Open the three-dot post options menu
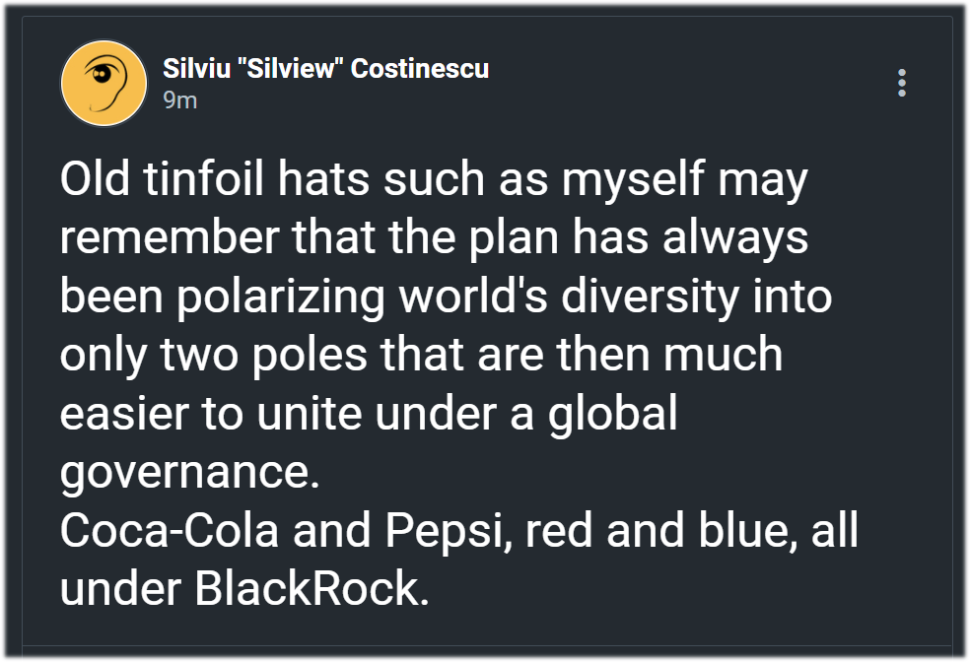The image size is (970, 662). point(902,83)
